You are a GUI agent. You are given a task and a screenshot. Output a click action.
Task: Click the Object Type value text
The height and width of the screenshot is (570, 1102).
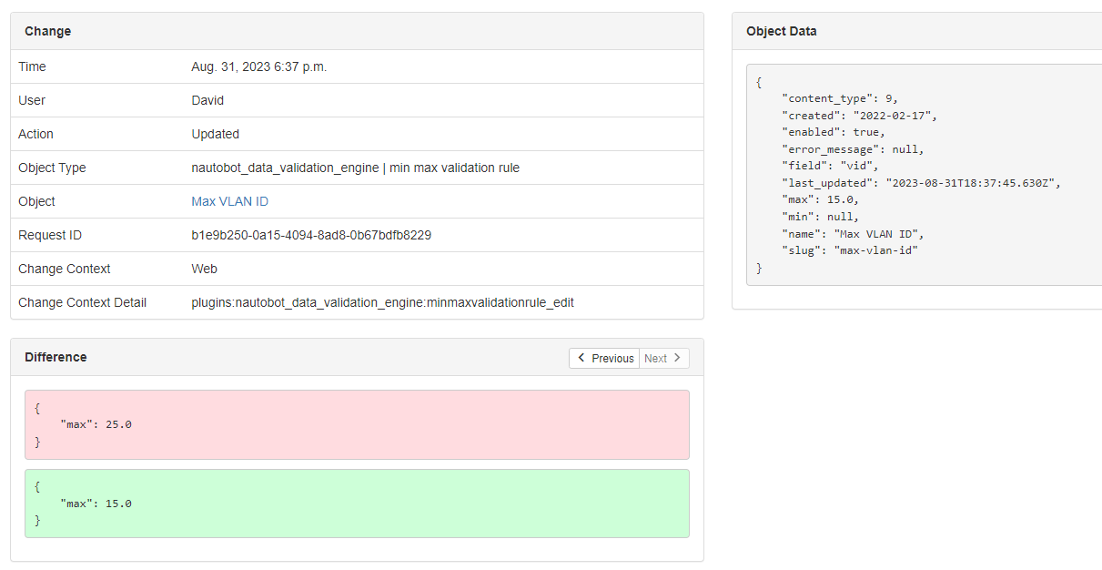[x=355, y=168]
